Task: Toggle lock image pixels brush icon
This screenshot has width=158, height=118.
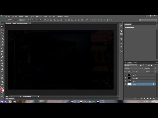Action: pyautogui.click(x=132, y=72)
